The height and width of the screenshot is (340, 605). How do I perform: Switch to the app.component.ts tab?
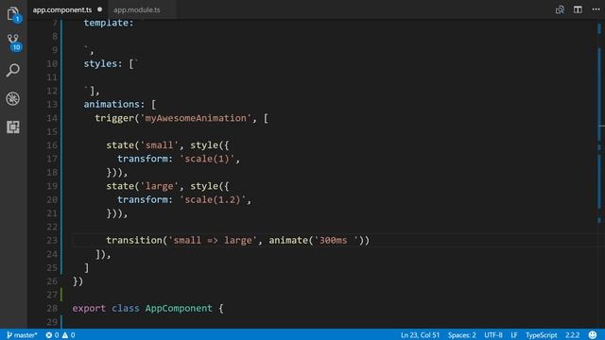pos(62,9)
